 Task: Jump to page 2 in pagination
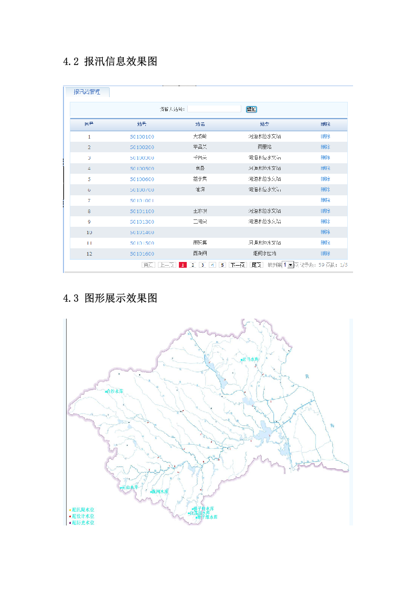coord(193,265)
